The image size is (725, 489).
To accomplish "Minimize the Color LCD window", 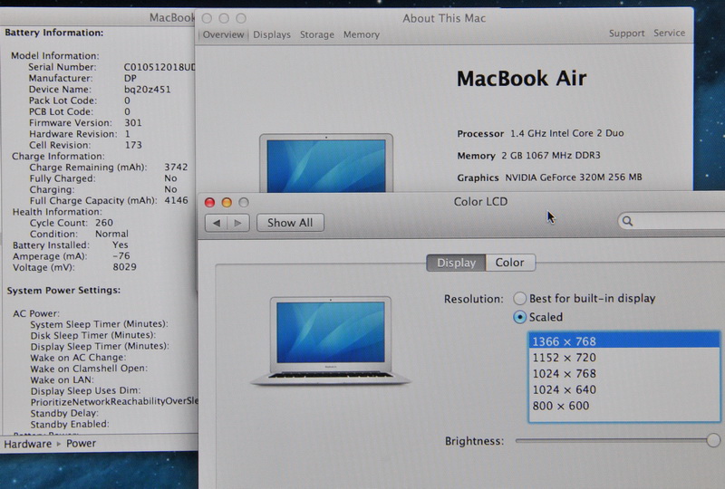I will [x=227, y=203].
